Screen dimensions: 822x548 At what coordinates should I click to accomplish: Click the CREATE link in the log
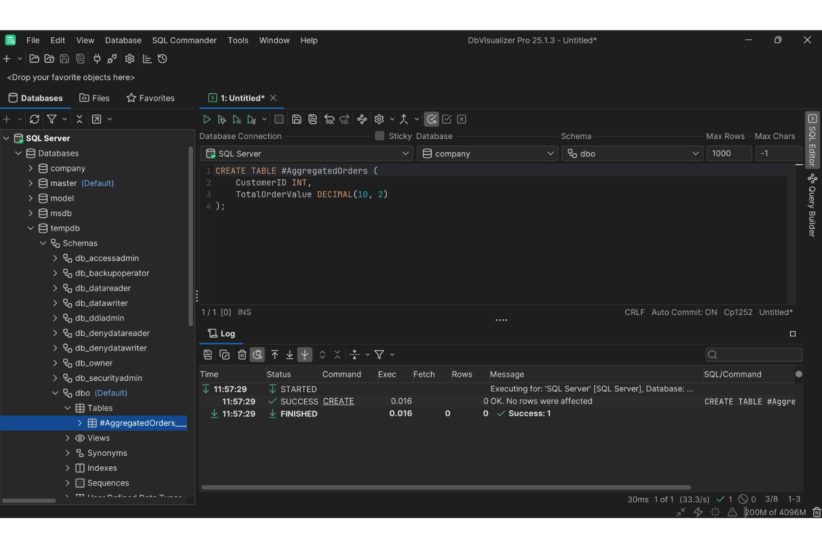[x=338, y=401]
